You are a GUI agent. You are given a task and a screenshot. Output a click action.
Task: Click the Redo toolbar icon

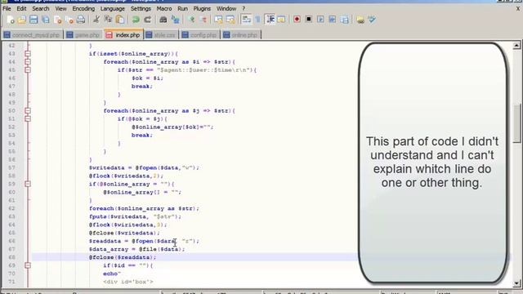[x=147, y=20]
